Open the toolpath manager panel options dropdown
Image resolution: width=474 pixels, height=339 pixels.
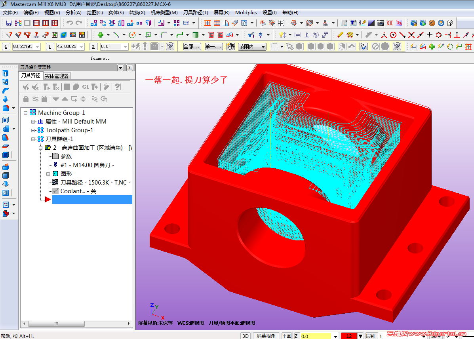click(121, 68)
